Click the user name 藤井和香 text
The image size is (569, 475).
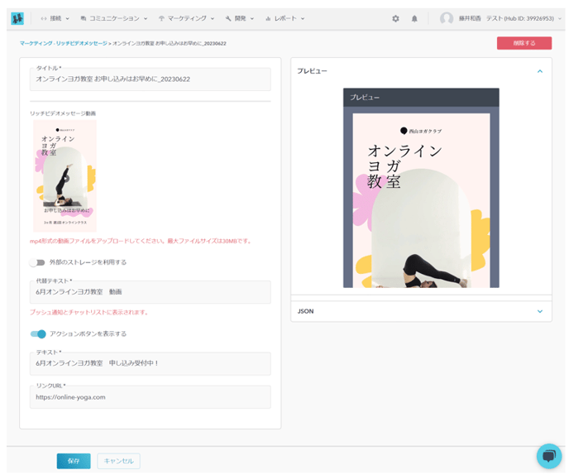[470, 18]
